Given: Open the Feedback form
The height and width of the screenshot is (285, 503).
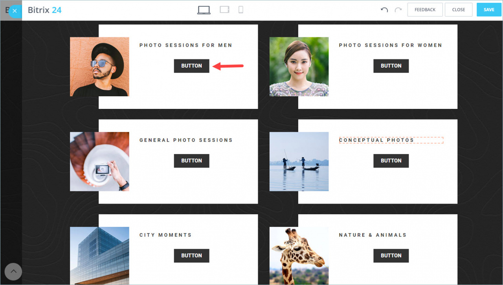Looking at the screenshot, I should [x=425, y=10].
